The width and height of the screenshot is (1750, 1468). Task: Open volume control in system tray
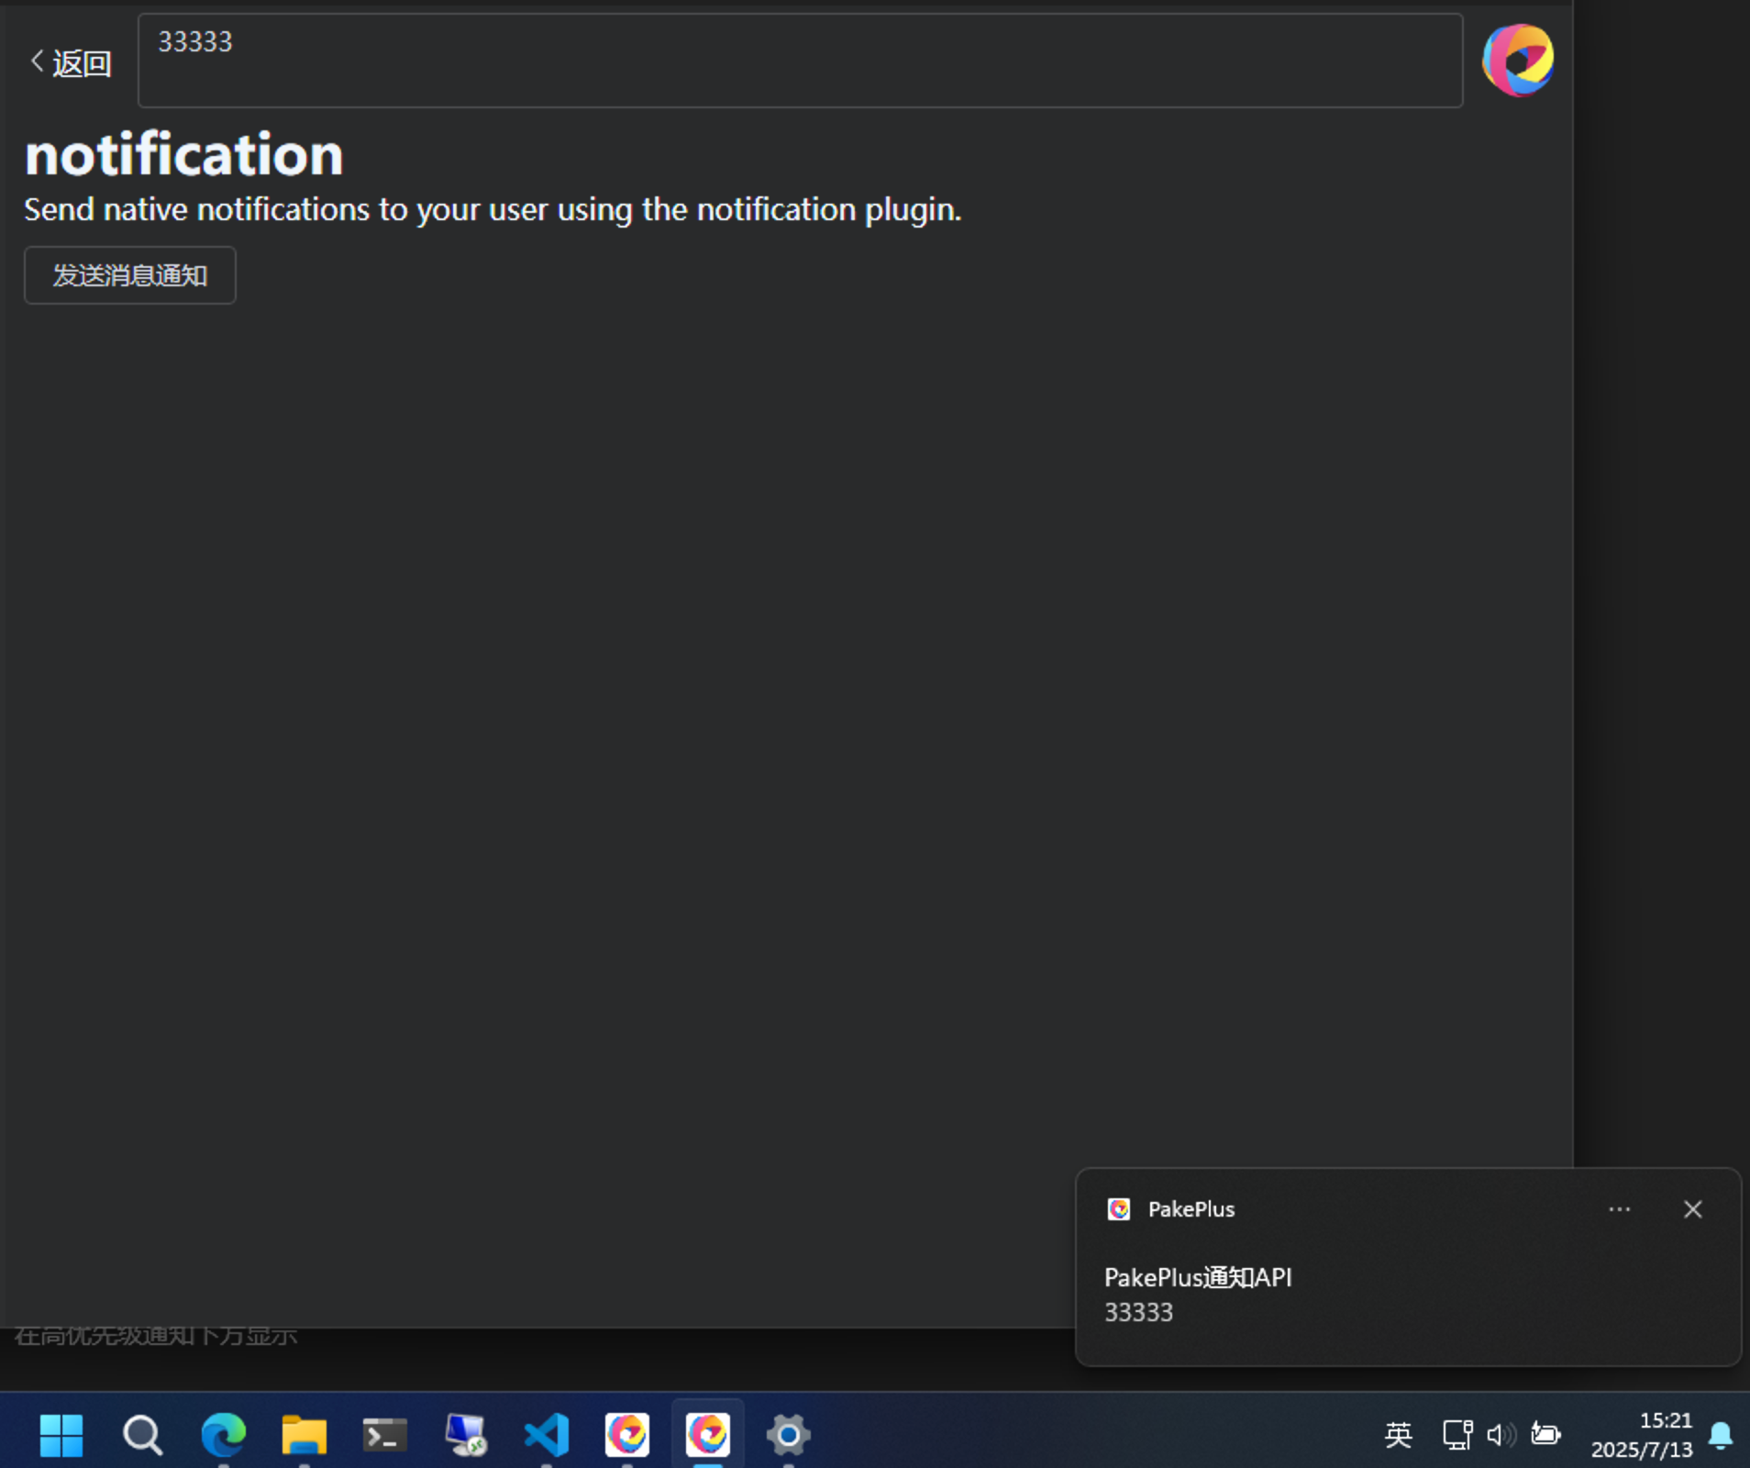coord(1501,1435)
